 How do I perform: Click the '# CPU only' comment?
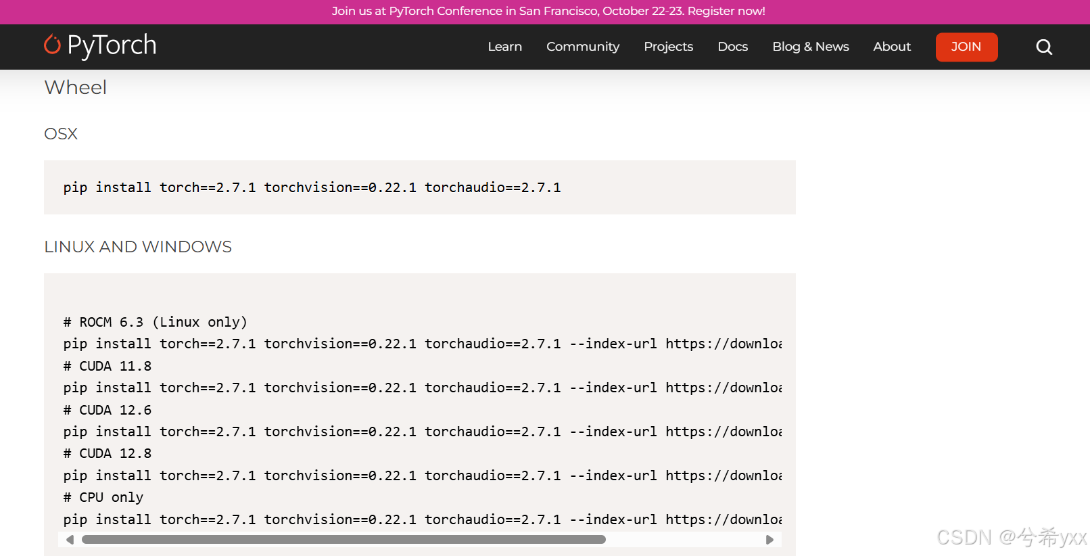click(103, 497)
